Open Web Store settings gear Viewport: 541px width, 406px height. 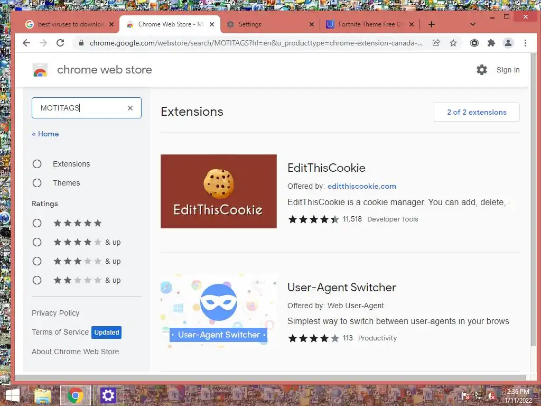482,70
